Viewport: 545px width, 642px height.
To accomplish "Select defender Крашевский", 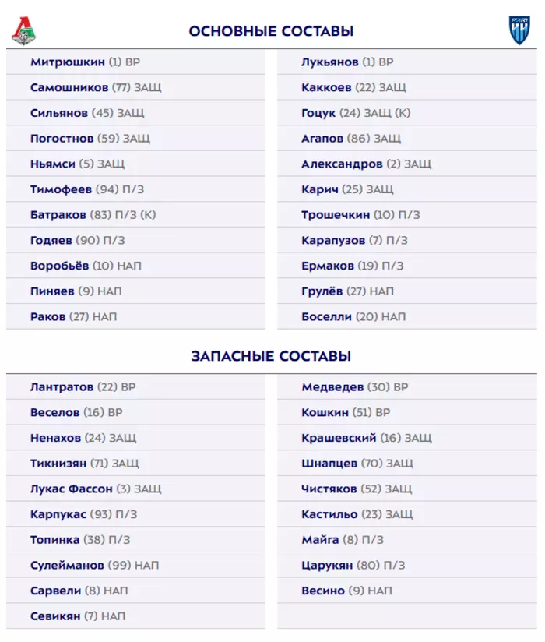I will point(339,438).
